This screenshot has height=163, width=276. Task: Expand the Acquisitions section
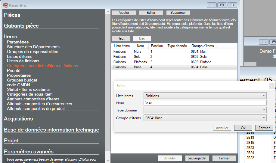[18, 119]
